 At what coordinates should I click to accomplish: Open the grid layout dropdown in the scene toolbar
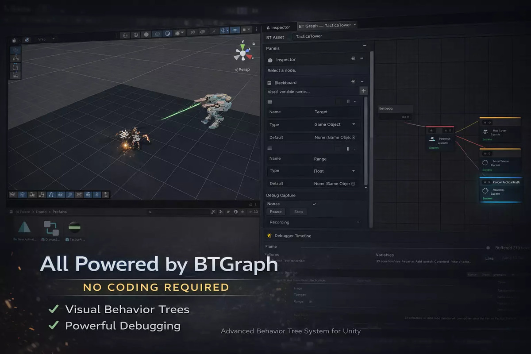tap(246, 29)
